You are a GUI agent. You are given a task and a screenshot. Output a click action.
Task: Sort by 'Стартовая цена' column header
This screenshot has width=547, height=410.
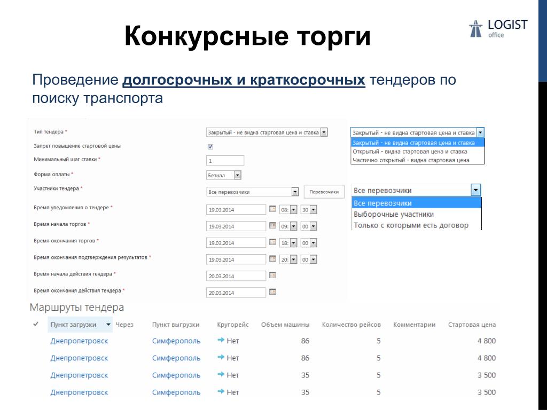tap(472, 325)
